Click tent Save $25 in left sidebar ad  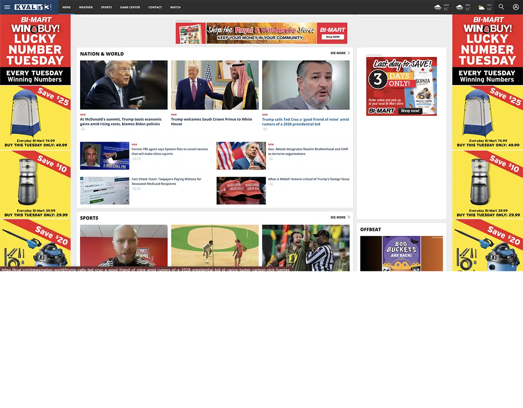[35, 118]
